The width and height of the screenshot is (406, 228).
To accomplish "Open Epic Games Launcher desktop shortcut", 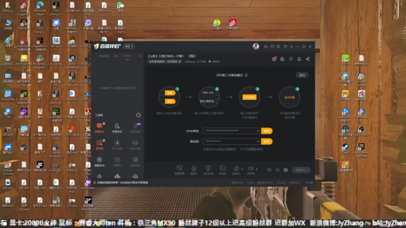I will 361,150.
